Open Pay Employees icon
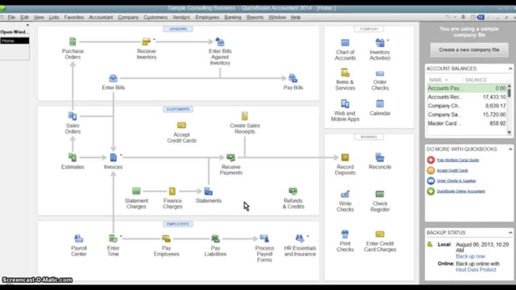 [166, 238]
